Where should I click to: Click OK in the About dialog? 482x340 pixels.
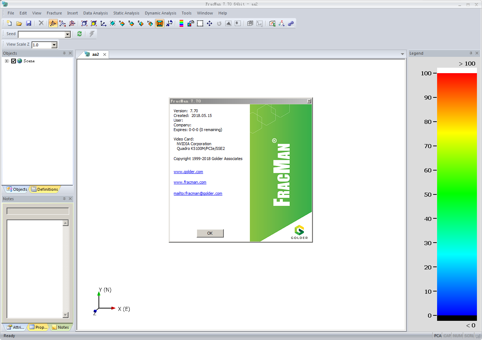(210, 233)
